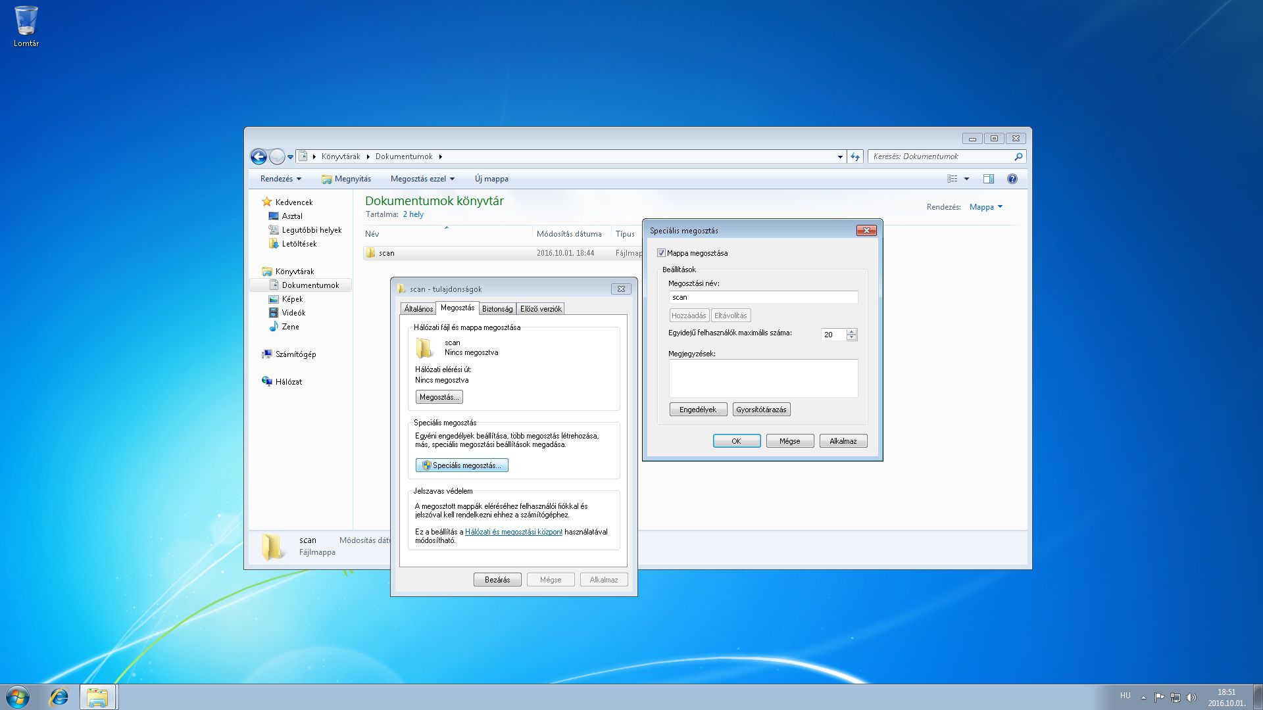The width and height of the screenshot is (1263, 710).
Task: Click the search magnifier icon
Action: (1018, 156)
